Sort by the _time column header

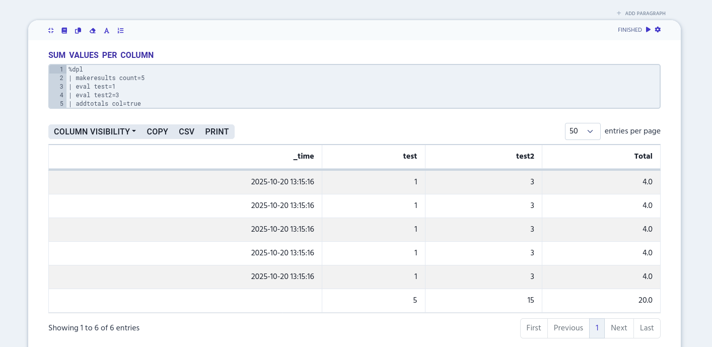[304, 156]
